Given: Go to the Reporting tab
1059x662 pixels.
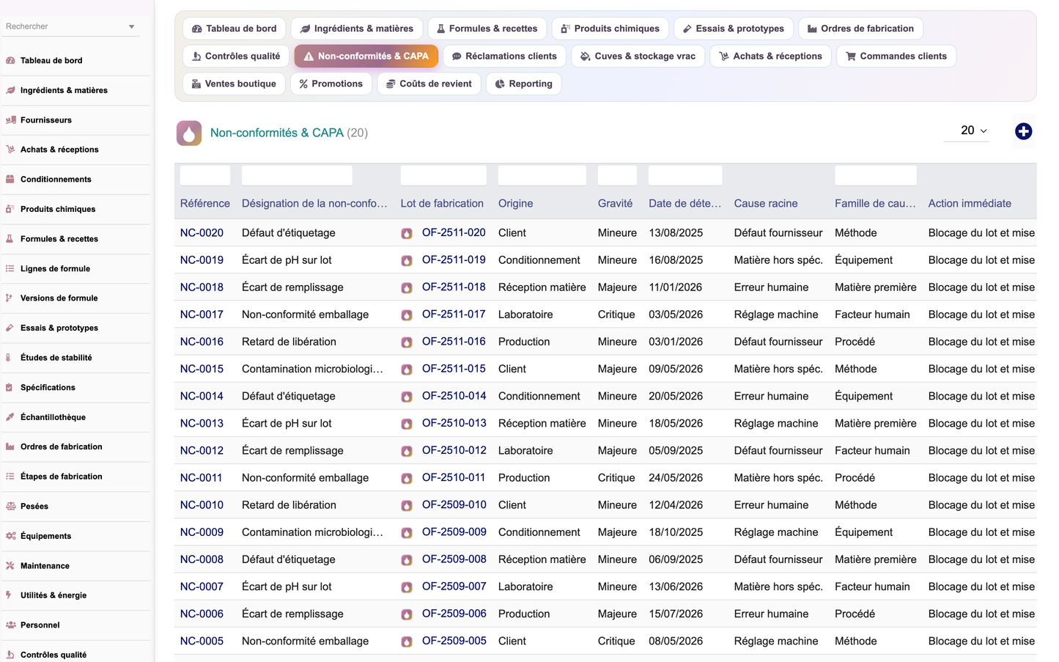Looking at the screenshot, I should (523, 84).
